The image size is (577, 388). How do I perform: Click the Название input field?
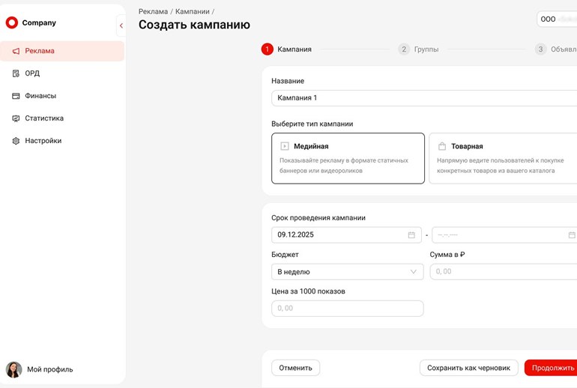[423, 98]
